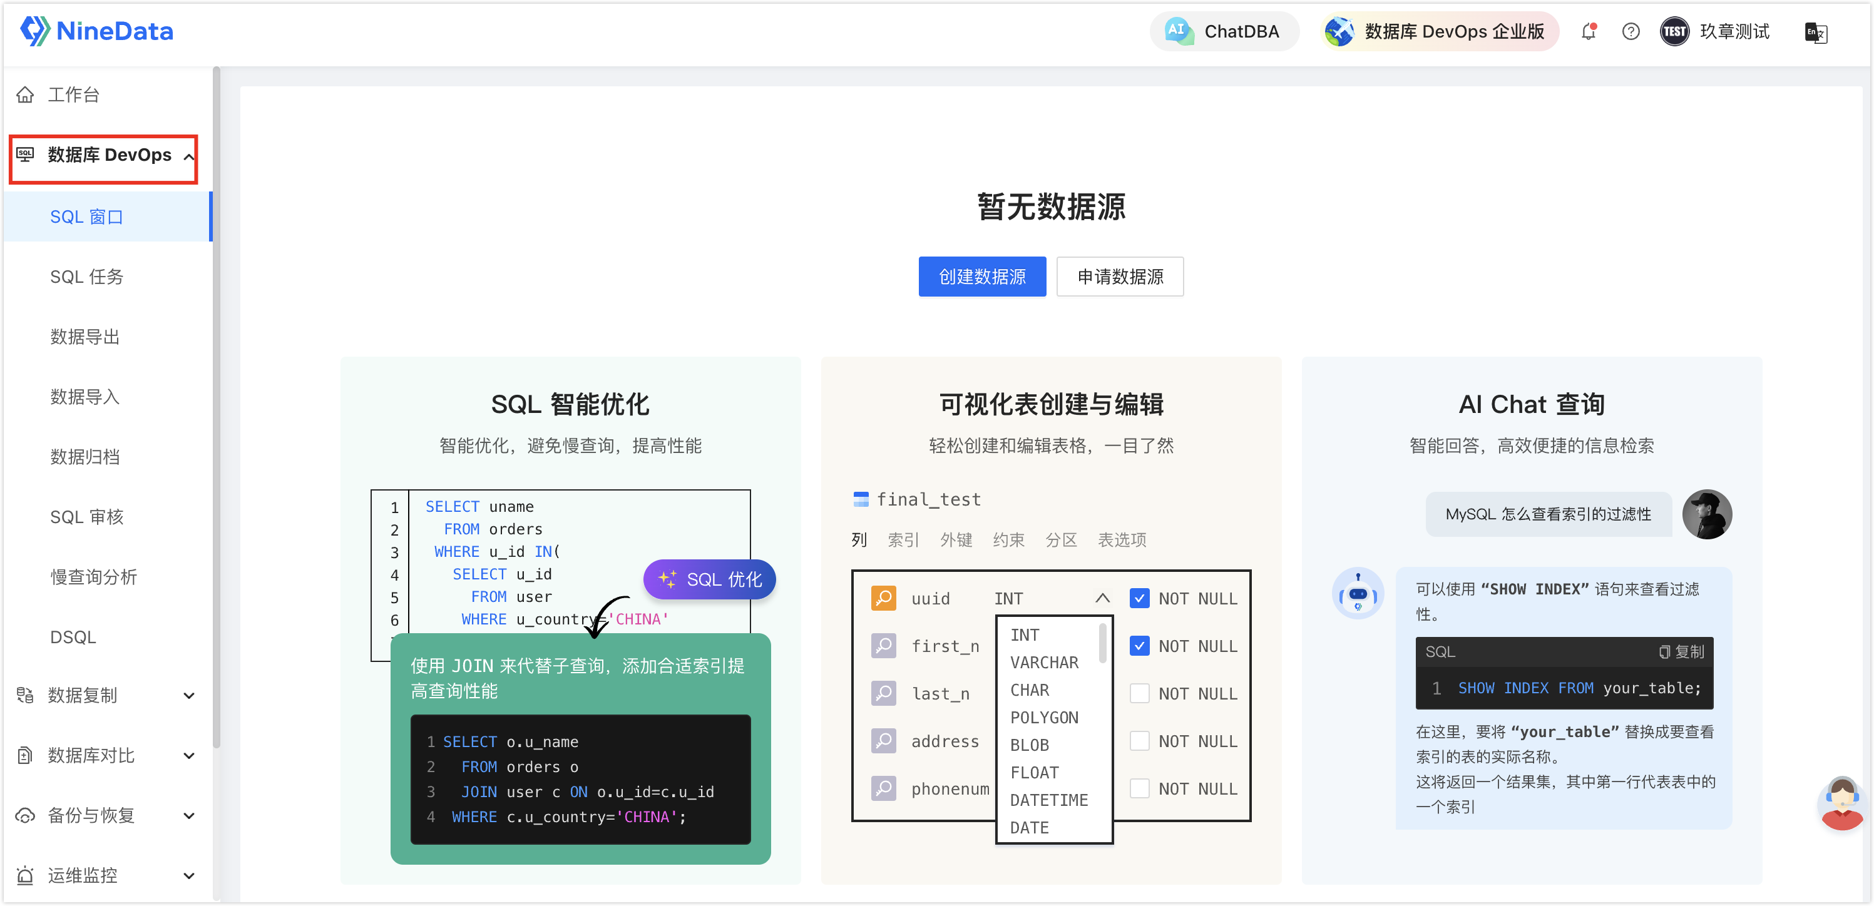Viewport: 1874px width, 906px height.
Task: Open the help question-mark icon
Action: 1631,31
